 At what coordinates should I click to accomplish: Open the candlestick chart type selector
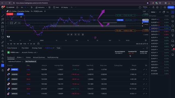pyautogui.click(x=32, y=7)
